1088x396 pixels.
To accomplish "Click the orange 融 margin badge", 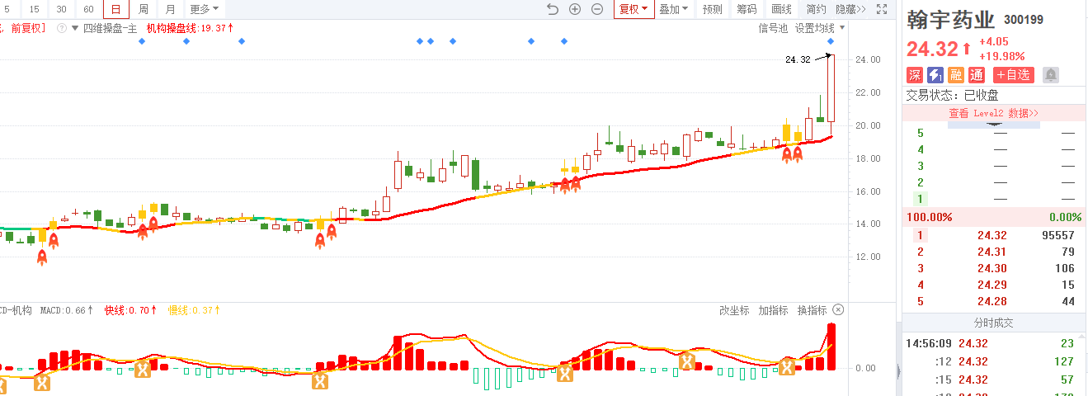I will point(956,75).
